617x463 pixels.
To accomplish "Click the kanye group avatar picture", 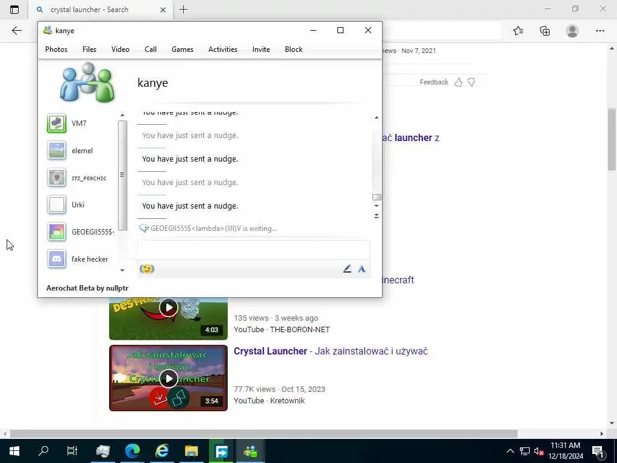I will [x=87, y=82].
